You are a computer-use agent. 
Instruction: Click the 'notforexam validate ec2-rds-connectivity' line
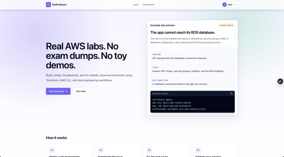click(x=179, y=109)
